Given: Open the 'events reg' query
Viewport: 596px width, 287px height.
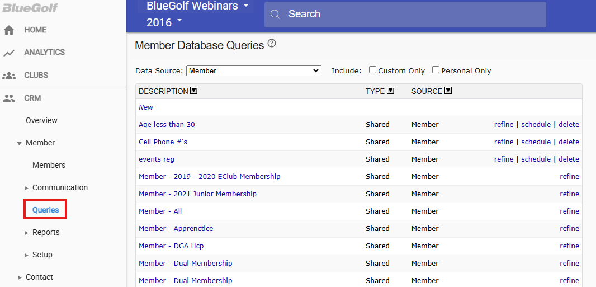Looking at the screenshot, I should (157, 159).
